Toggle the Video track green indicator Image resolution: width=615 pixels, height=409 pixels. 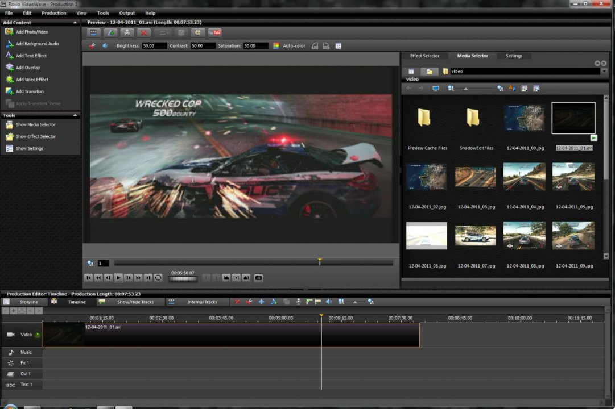[38, 335]
